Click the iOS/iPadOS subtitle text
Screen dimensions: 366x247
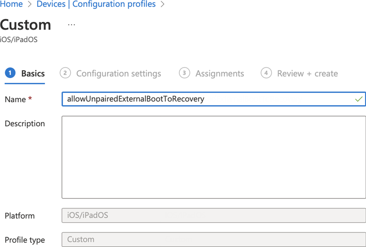click(19, 39)
